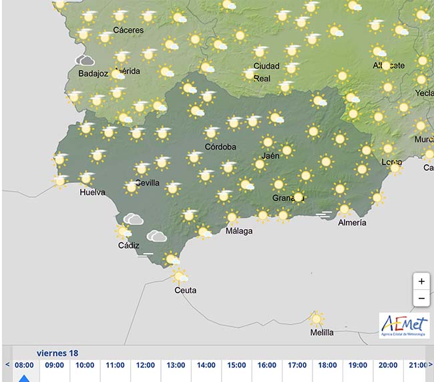The height and width of the screenshot is (382, 434).
Task: Click the fog icon west of Almería
Action: coord(324,214)
